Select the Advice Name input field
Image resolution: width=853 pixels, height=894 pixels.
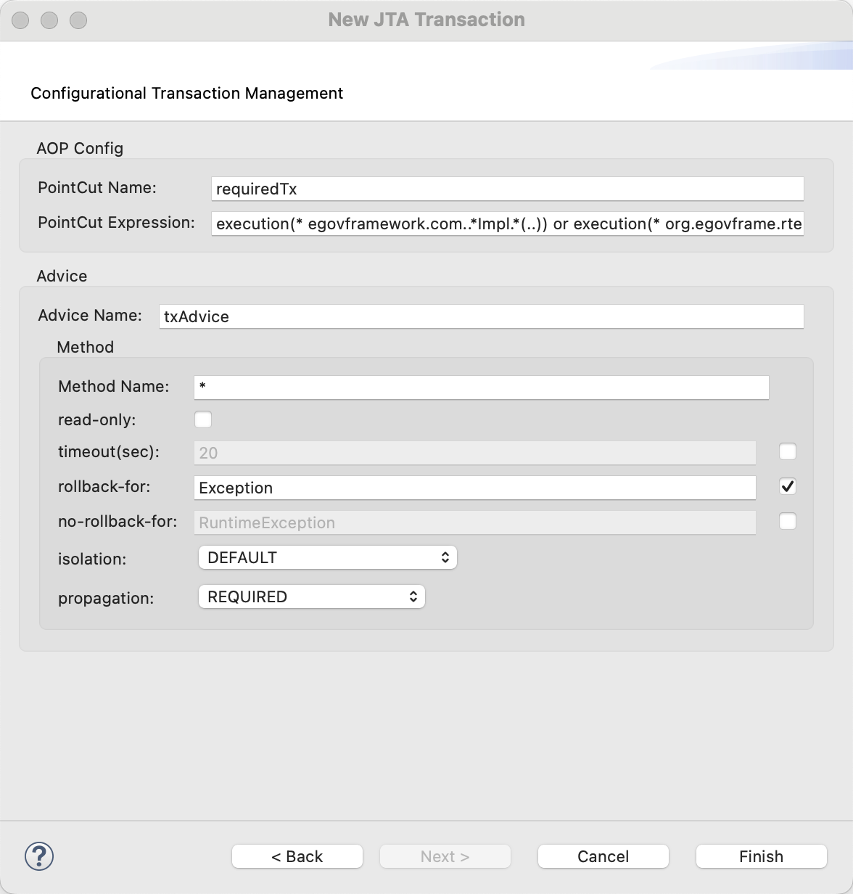pos(481,316)
